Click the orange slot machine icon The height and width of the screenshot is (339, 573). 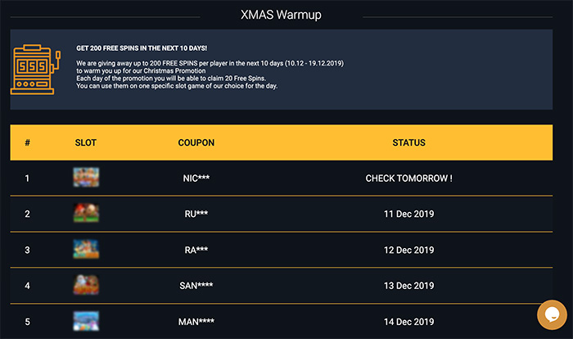point(35,70)
